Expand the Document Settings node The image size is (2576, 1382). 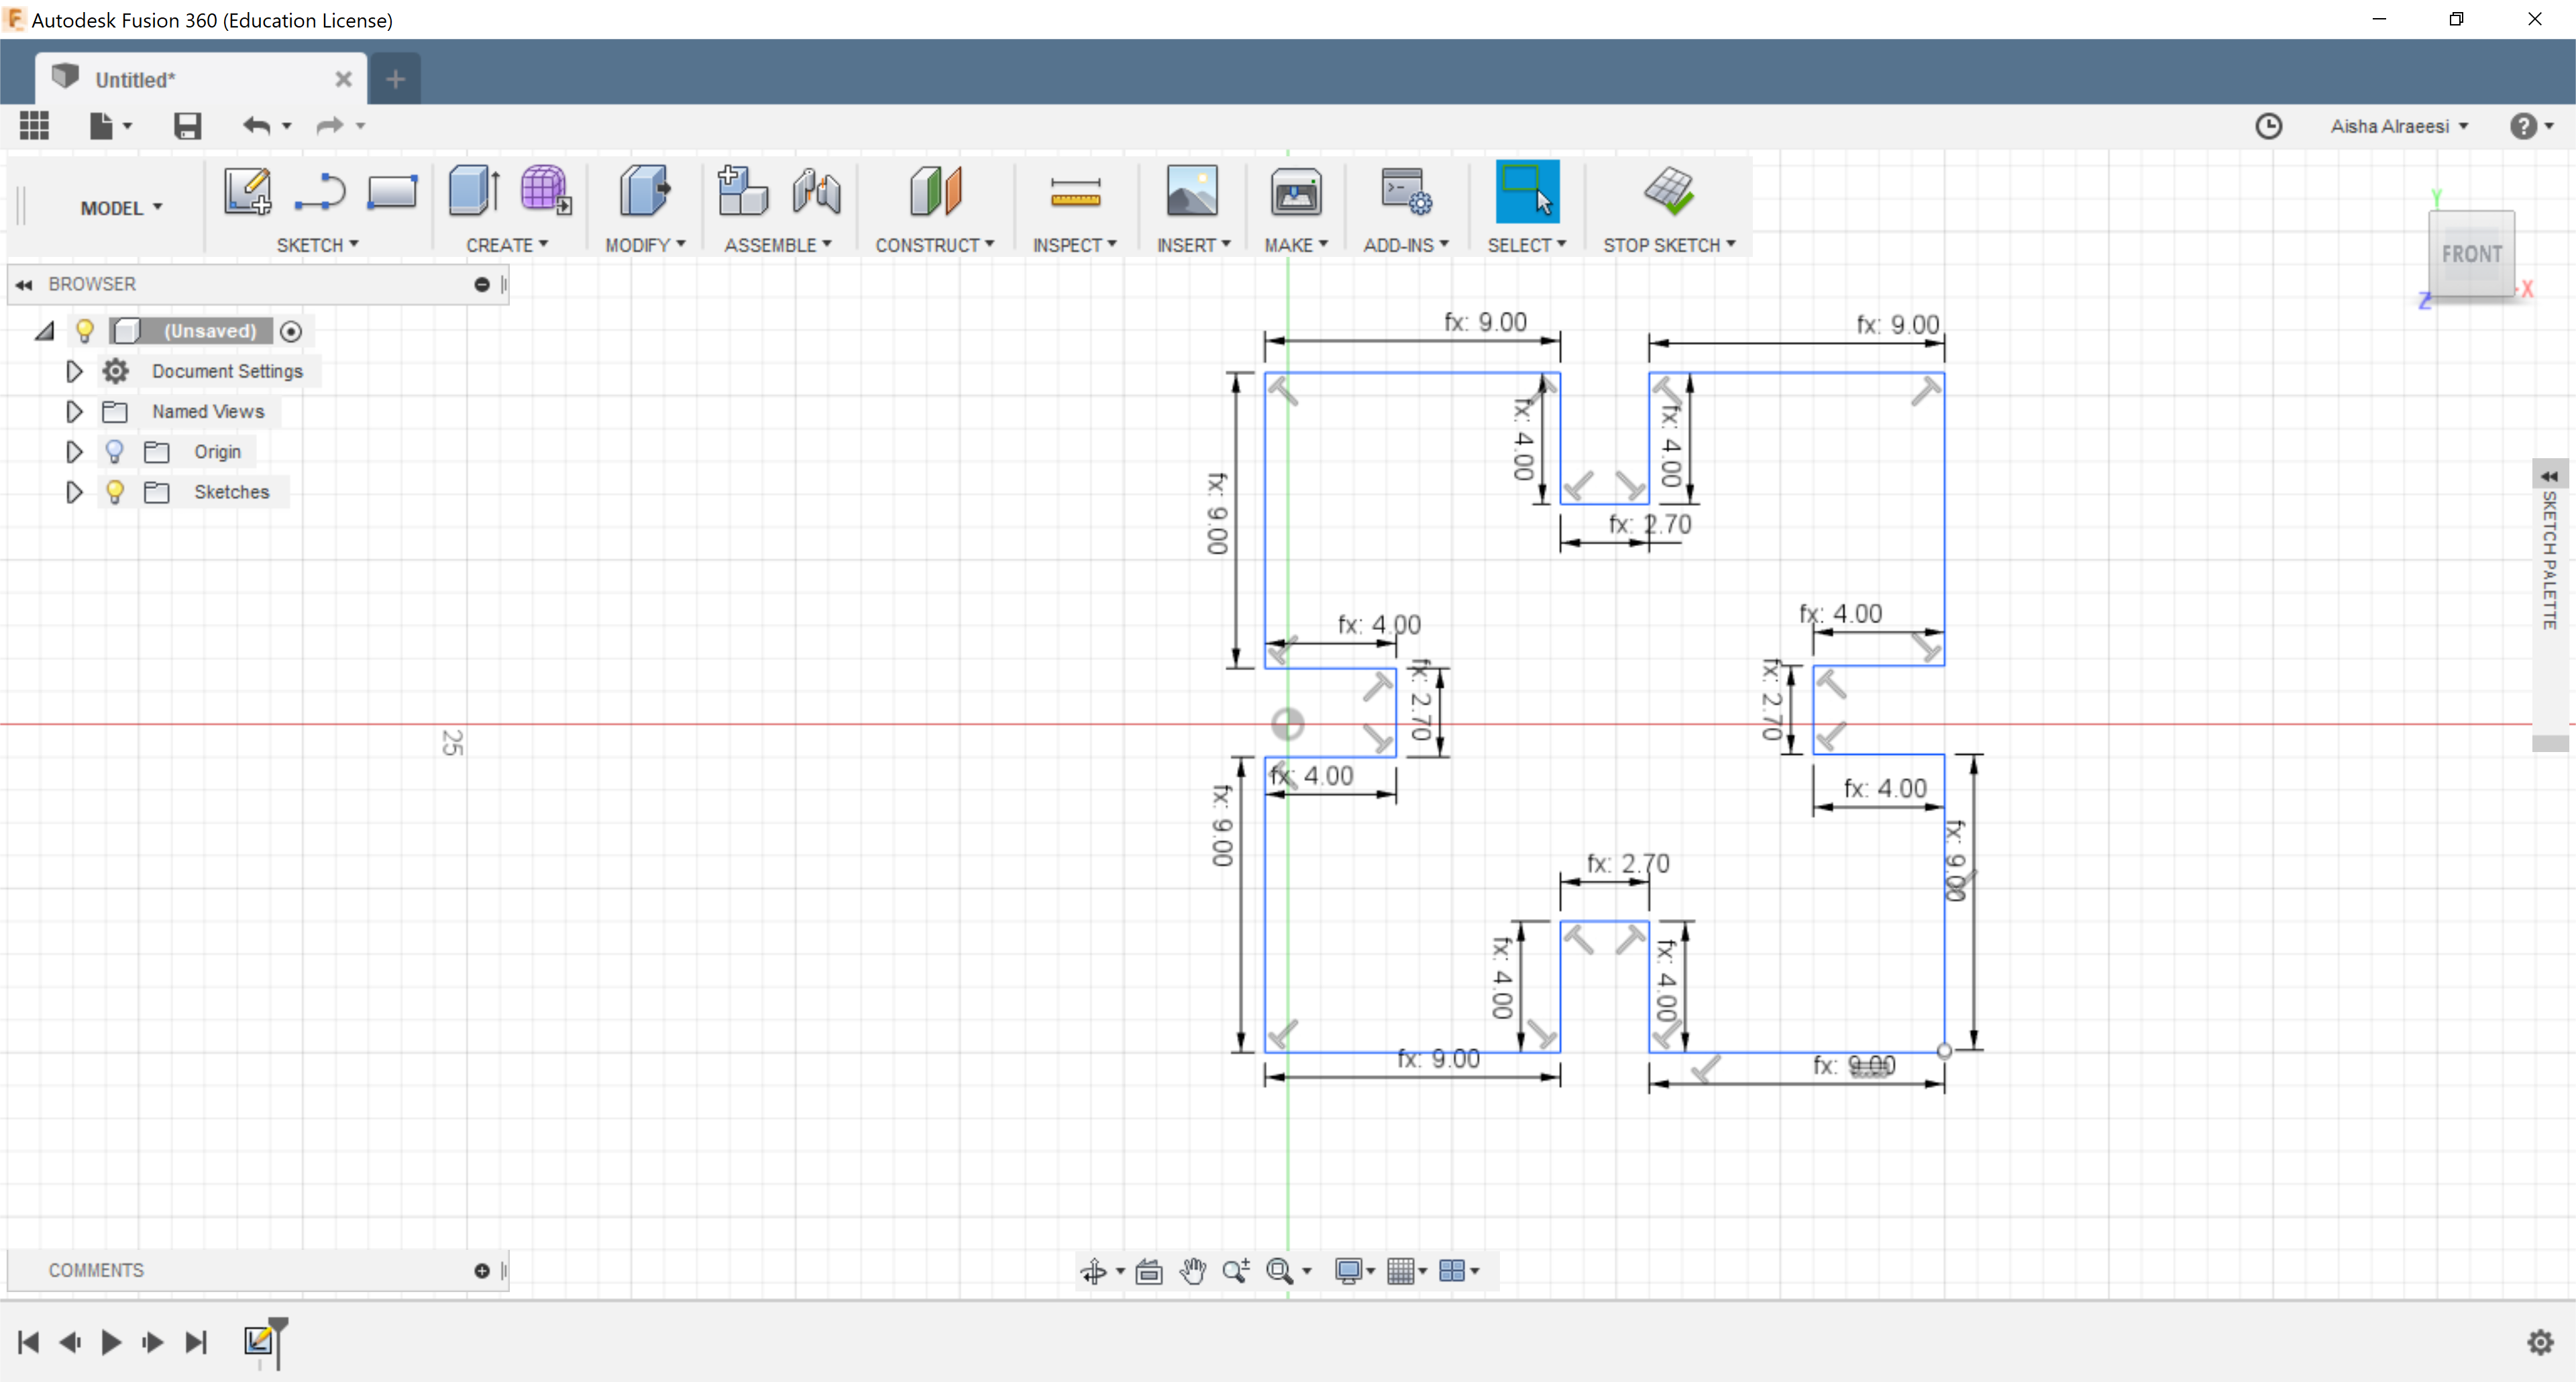(x=74, y=371)
